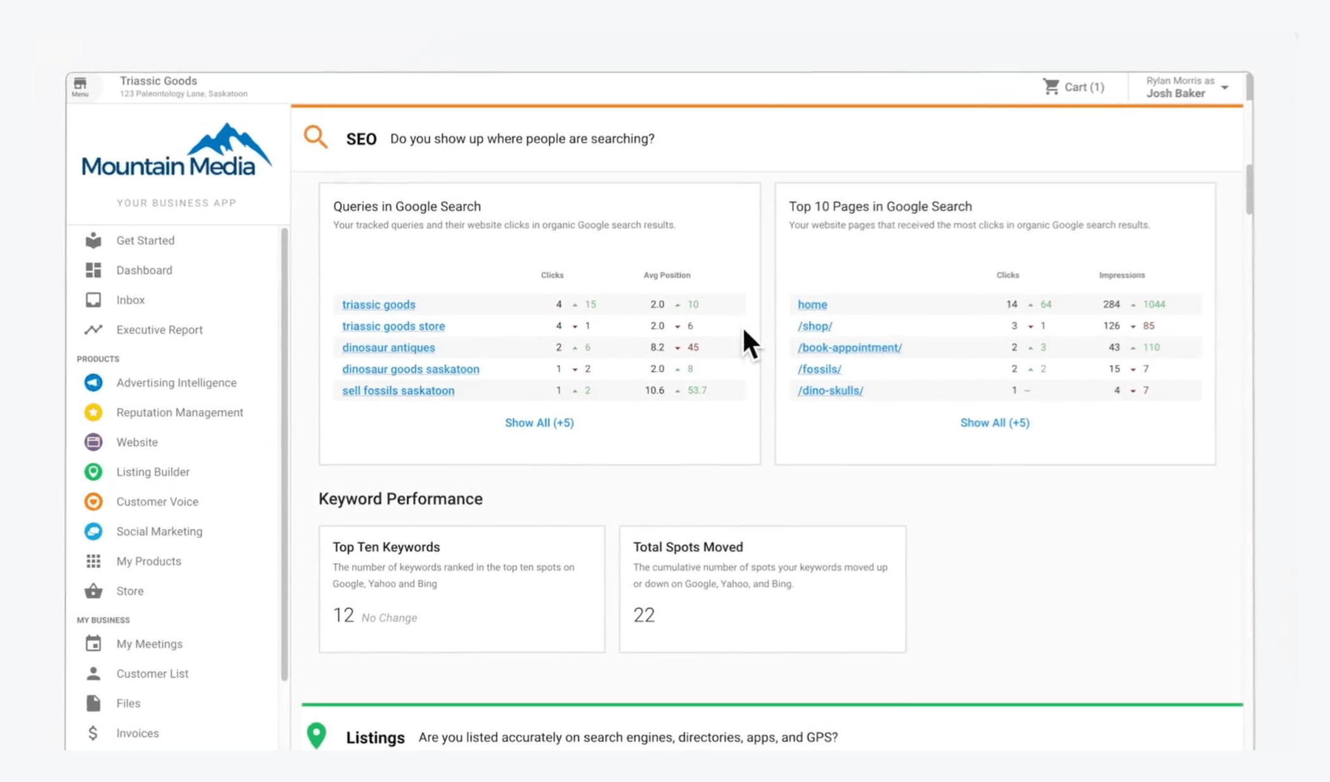1330x782 pixels.
Task: Click the '/book-appointment/' page link
Action: point(849,347)
